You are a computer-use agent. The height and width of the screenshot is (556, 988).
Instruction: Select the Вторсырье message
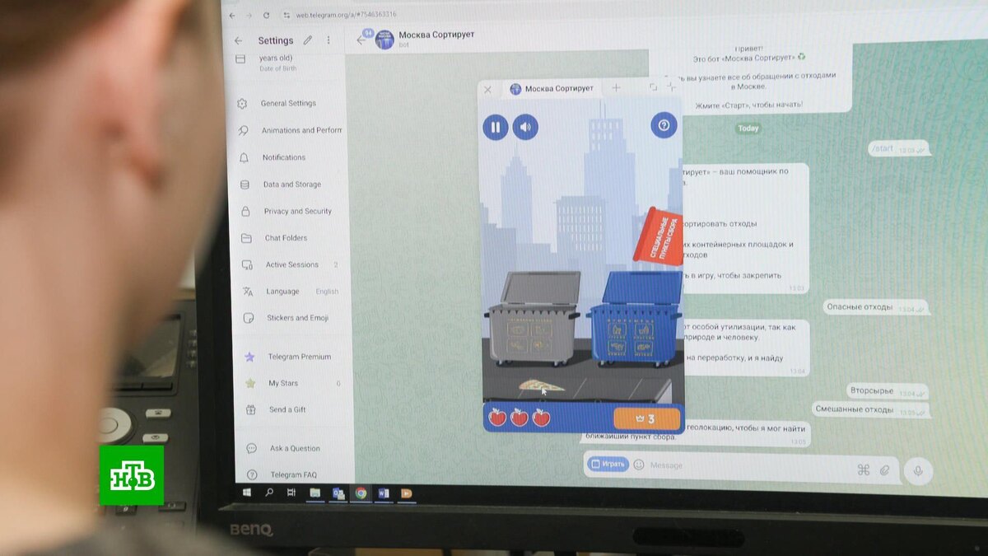(x=887, y=391)
